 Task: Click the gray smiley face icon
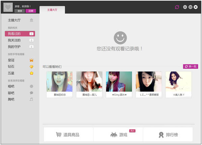(120, 38)
